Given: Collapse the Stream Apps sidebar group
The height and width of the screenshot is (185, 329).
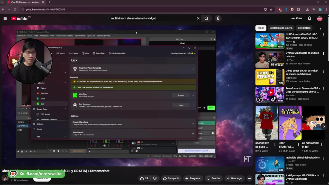Looking at the screenshot, I should 65,109.
